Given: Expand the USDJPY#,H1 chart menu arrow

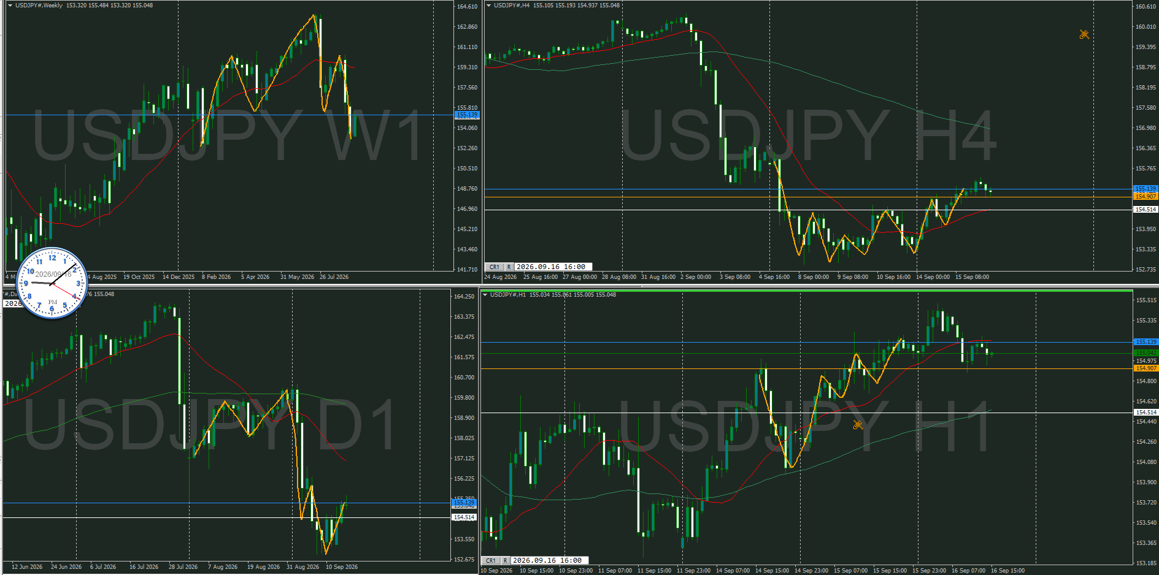Looking at the screenshot, I should pyautogui.click(x=485, y=295).
